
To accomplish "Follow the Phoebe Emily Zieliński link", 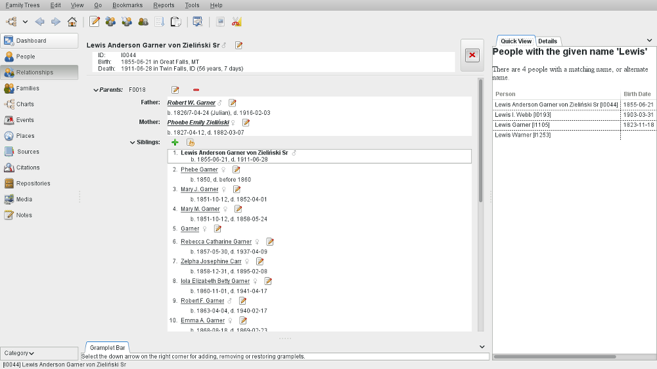I will pos(198,122).
